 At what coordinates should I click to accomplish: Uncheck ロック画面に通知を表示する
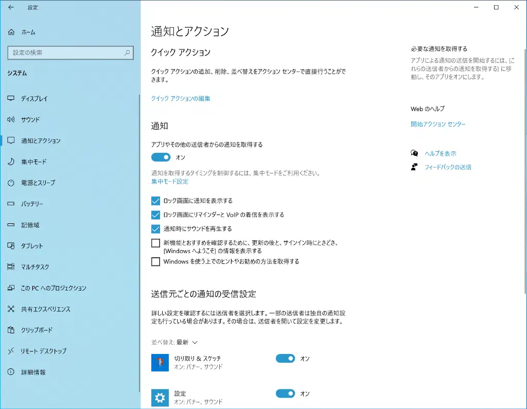click(x=155, y=201)
